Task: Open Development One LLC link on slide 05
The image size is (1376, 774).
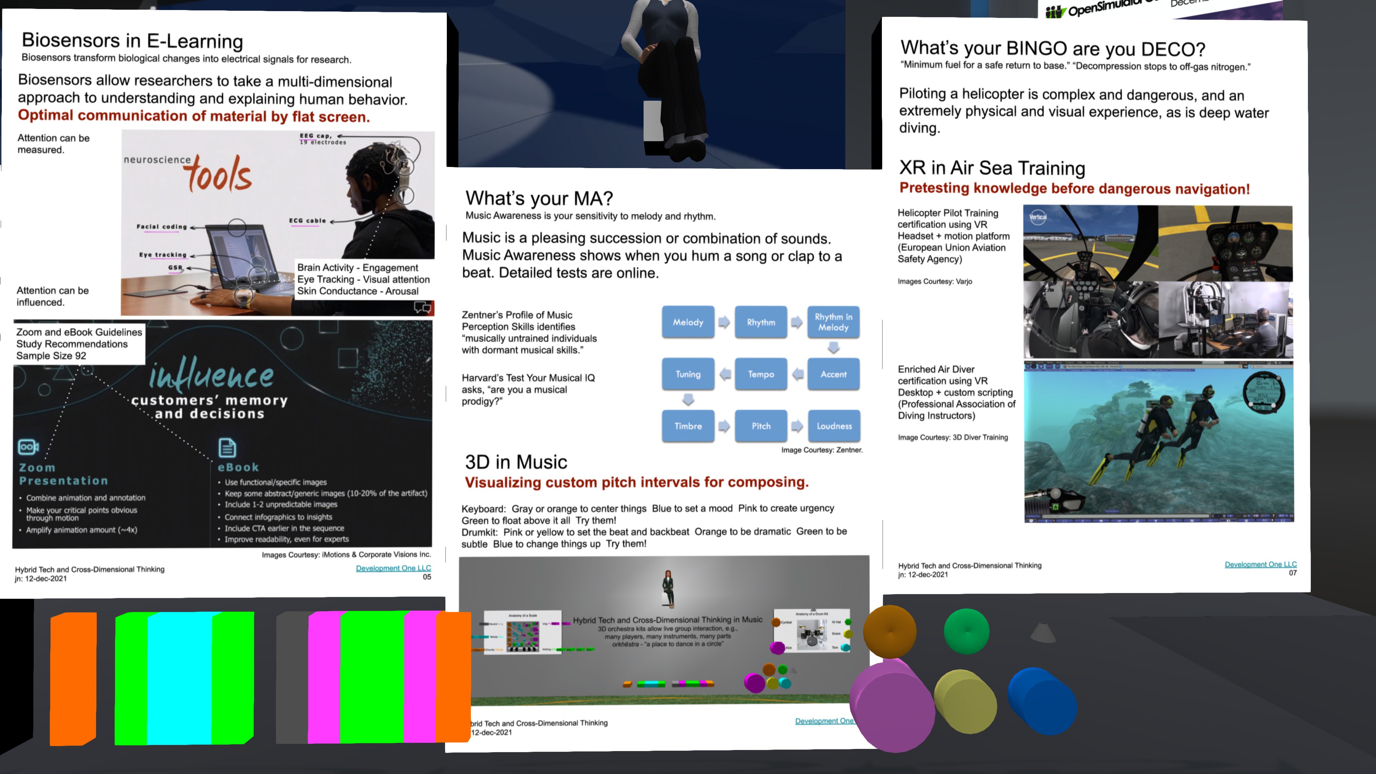Action: [393, 568]
